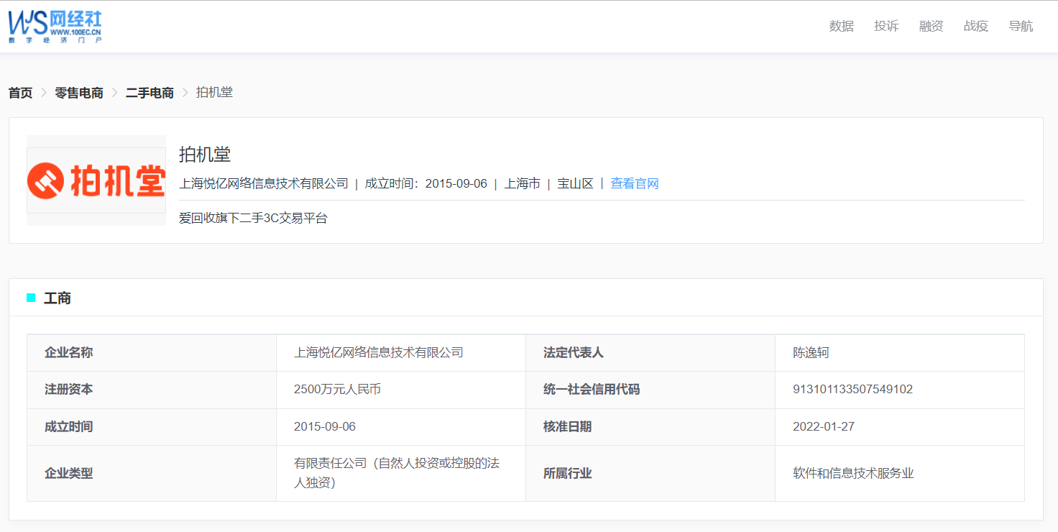1058x532 pixels.
Task: Click the 企业类型 label cell
Action: coord(152,474)
